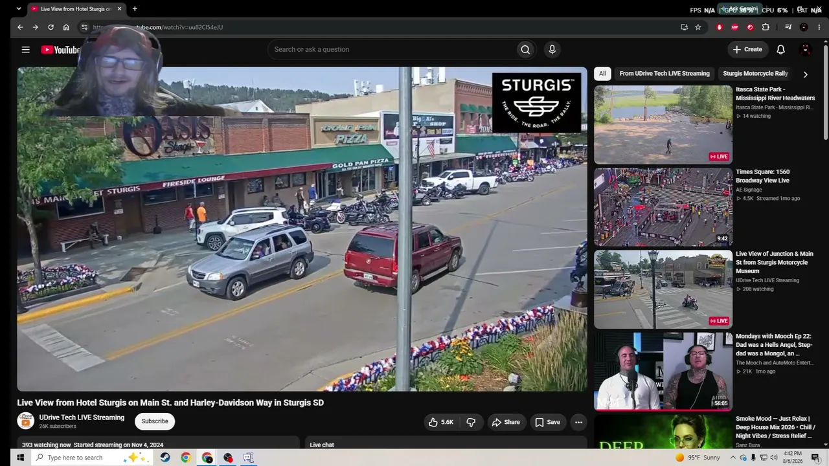The width and height of the screenshot is (829, 466).
Task: Open 'Mondays with Mooch Ep 22' title
Action: click(774, 345)
